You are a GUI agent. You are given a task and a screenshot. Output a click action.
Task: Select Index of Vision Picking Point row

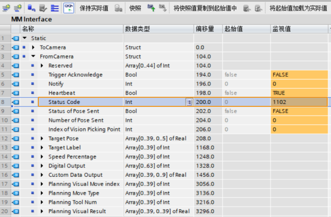[x=84, y=129]
